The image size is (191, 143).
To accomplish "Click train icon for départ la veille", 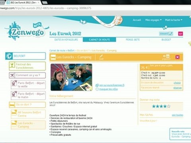I will point(14,83).
